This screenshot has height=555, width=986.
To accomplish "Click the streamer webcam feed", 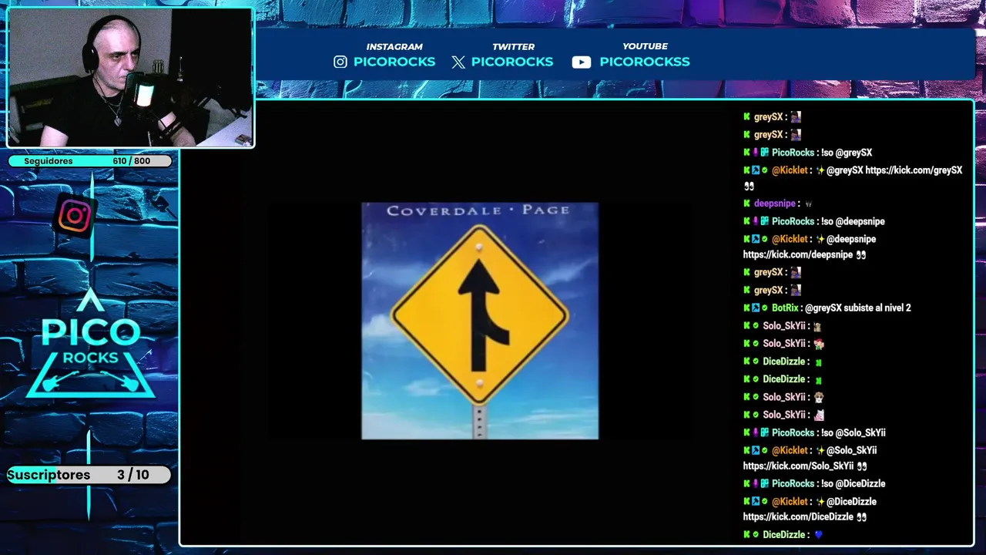I will (130, 78).
